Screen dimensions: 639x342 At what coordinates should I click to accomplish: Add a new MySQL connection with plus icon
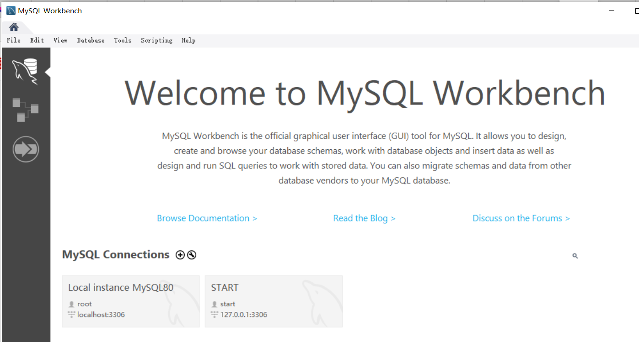click(x=180, y=255)
